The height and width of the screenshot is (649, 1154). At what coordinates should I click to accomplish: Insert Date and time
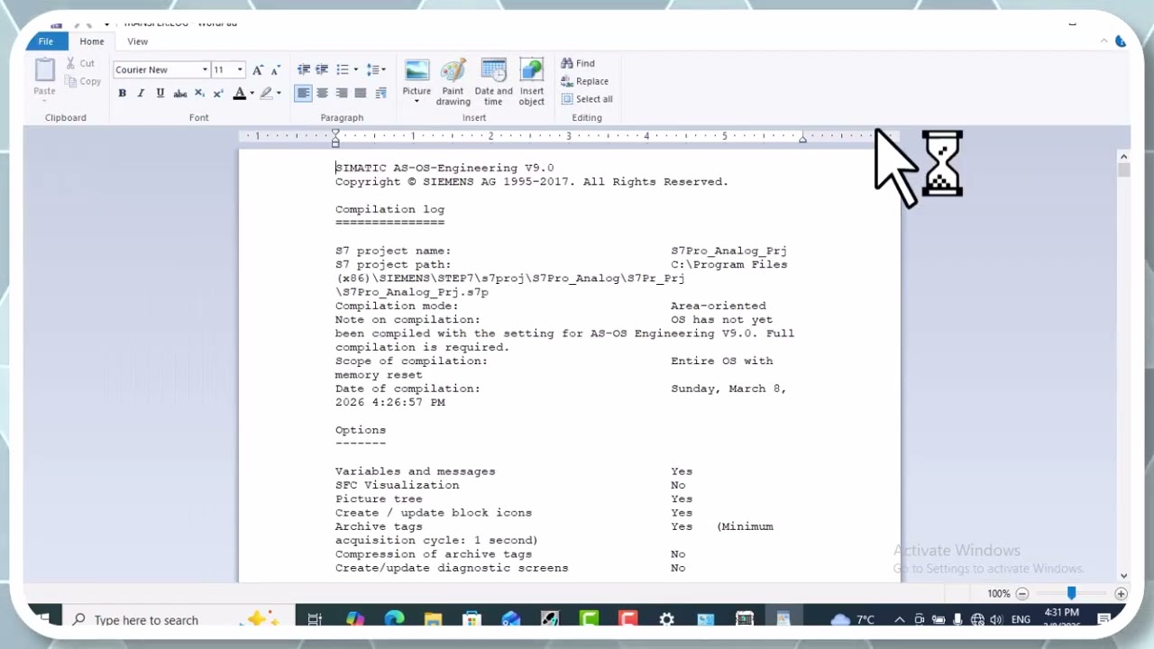tap(493, 82)
